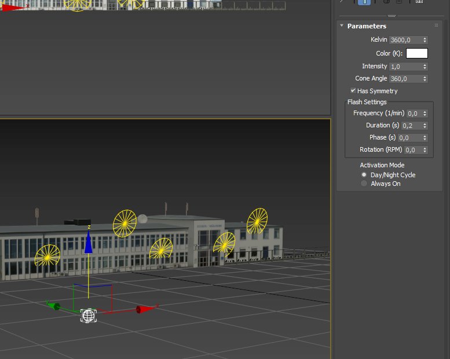Click the green Y-axis gizmo arrow
Viewport: 450px width, 359px height.
[x=55, y=306]
